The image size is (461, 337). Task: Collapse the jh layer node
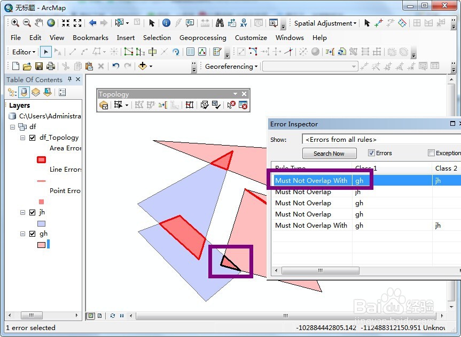click(22, 212)
